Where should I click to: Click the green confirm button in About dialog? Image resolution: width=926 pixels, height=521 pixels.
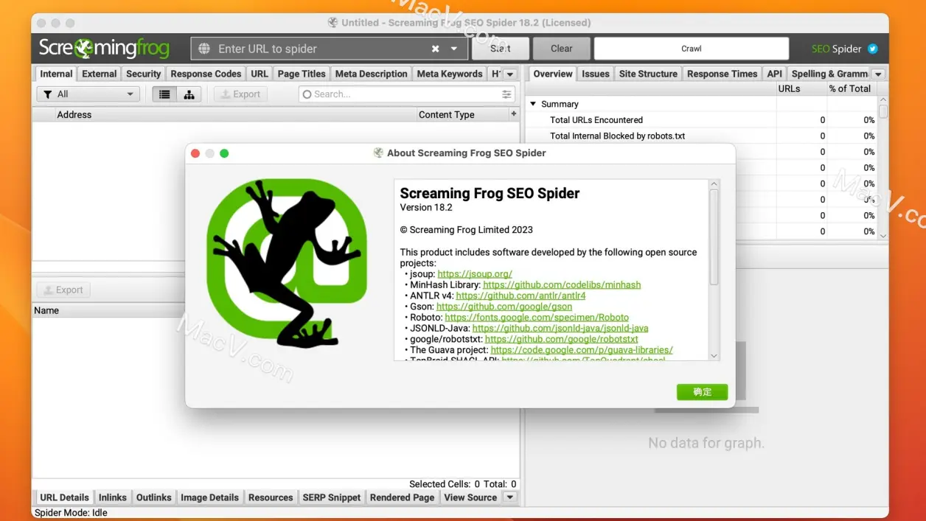coord(702,392)
